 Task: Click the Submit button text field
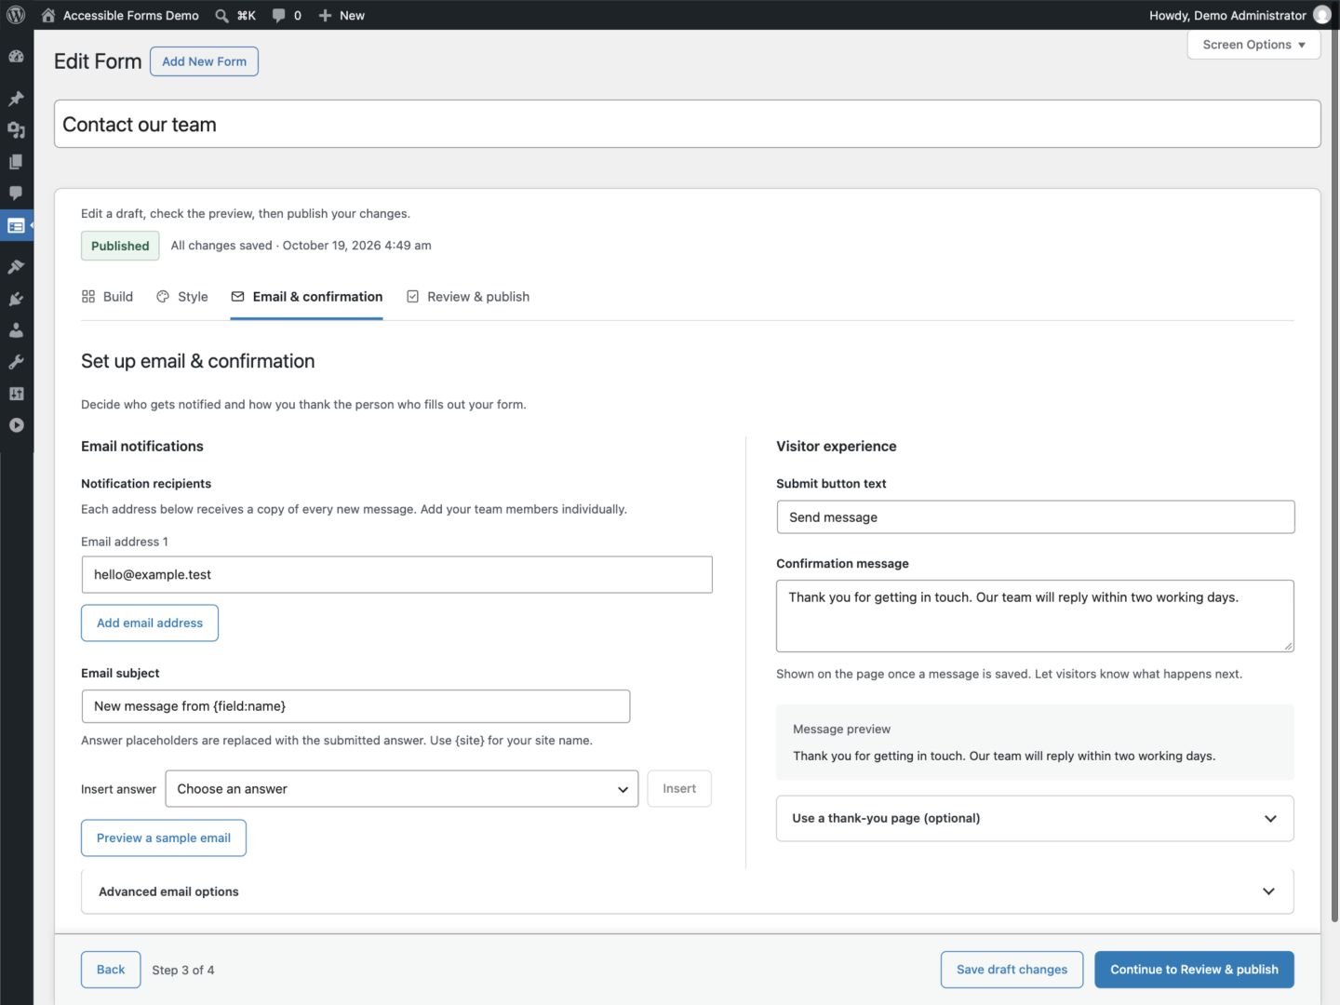(1035, 517)
